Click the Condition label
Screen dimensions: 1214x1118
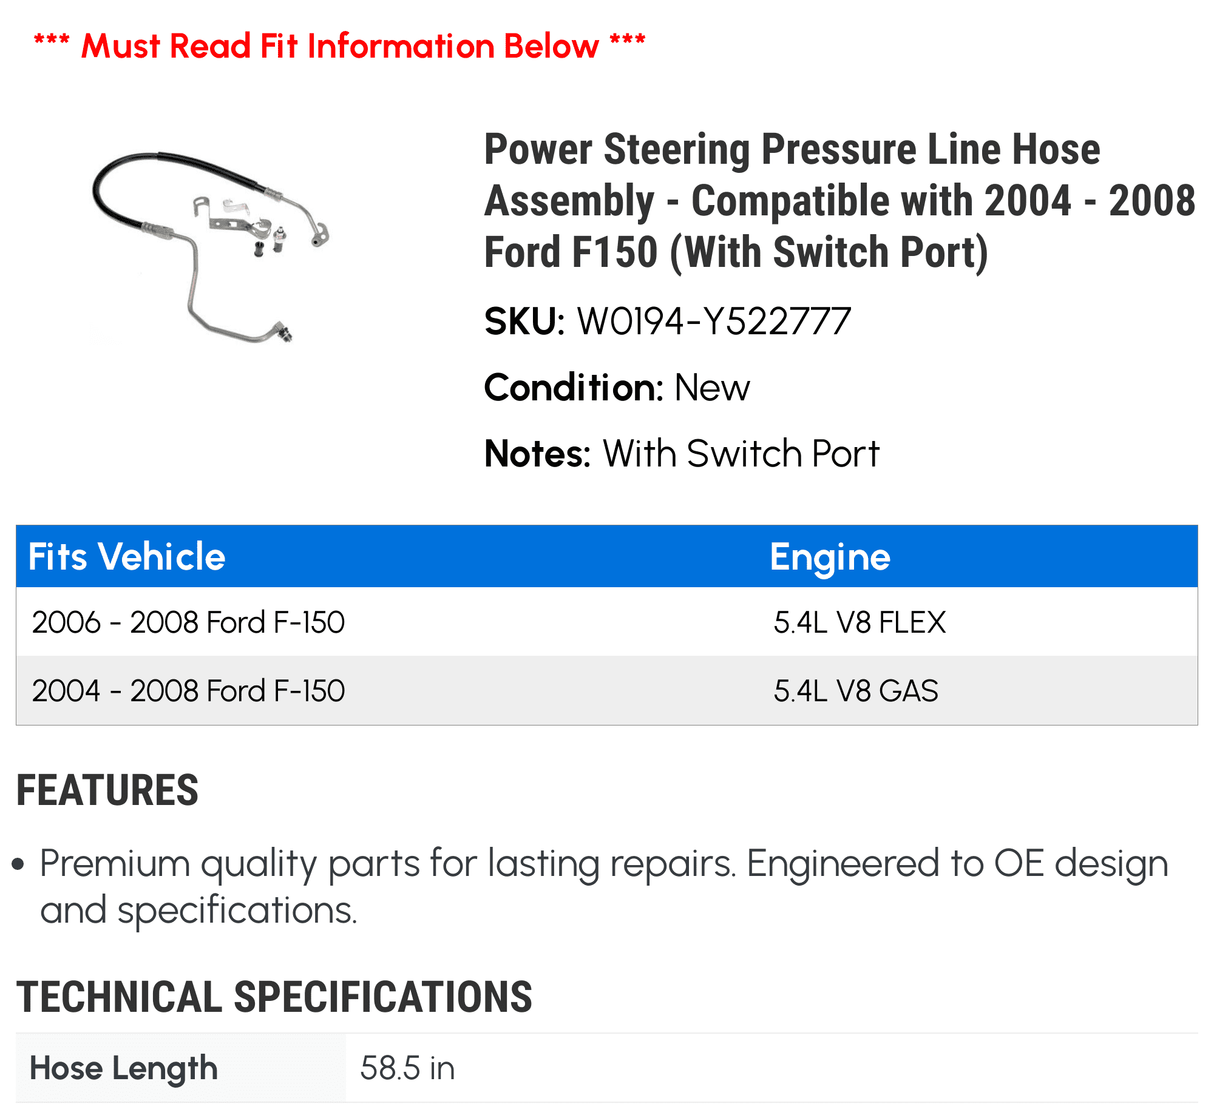click(x=574, y=388)
